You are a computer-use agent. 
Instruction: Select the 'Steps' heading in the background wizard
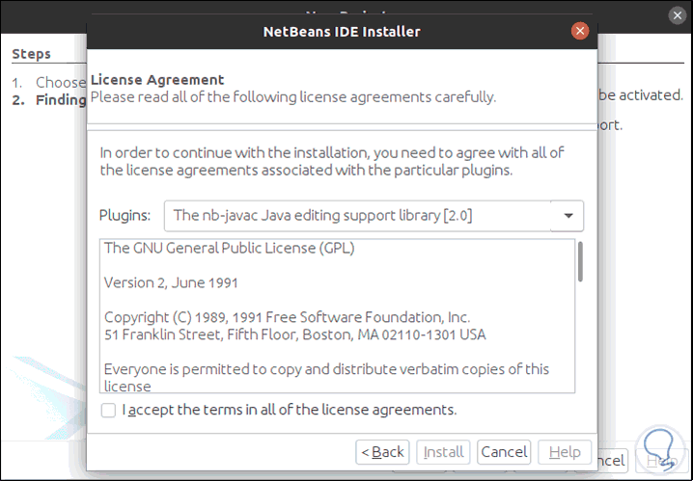32,54
